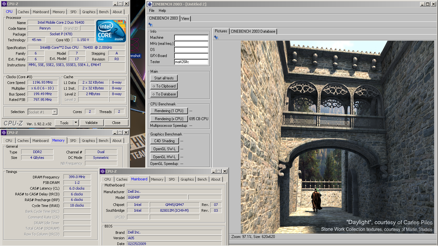
Task: Click the GFX-Board input field
Action: tap(191, 56)
